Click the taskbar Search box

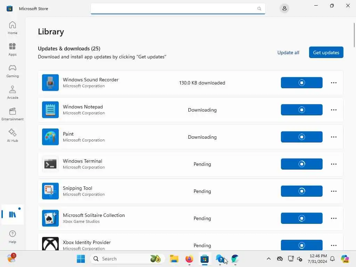[127, 259]
